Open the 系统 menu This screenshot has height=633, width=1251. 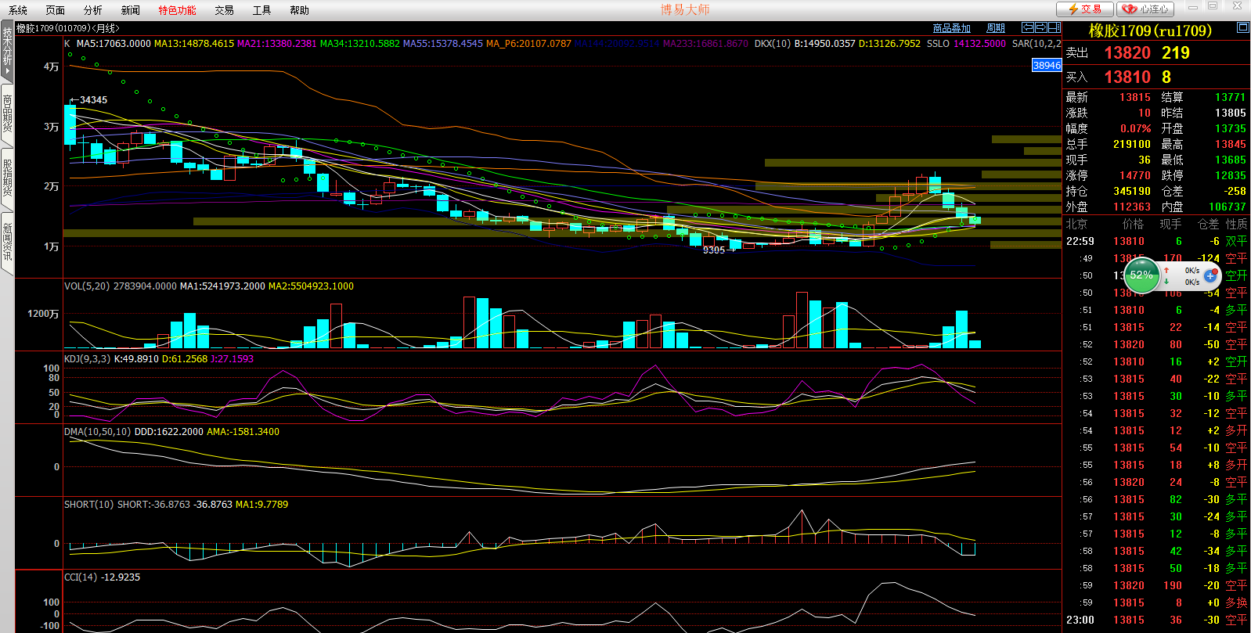pyautogui.click(x=18, y=10)
